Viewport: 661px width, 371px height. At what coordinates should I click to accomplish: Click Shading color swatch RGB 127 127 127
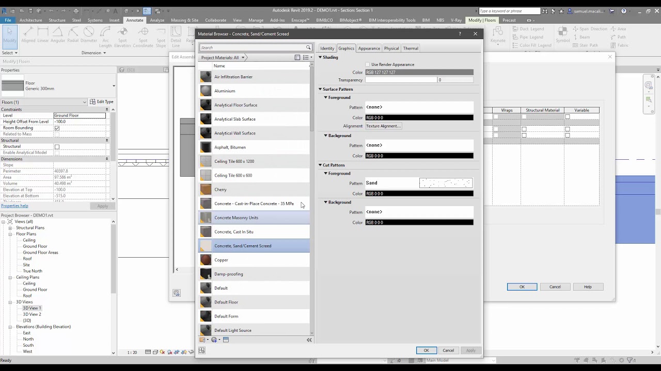click(419, 72)
